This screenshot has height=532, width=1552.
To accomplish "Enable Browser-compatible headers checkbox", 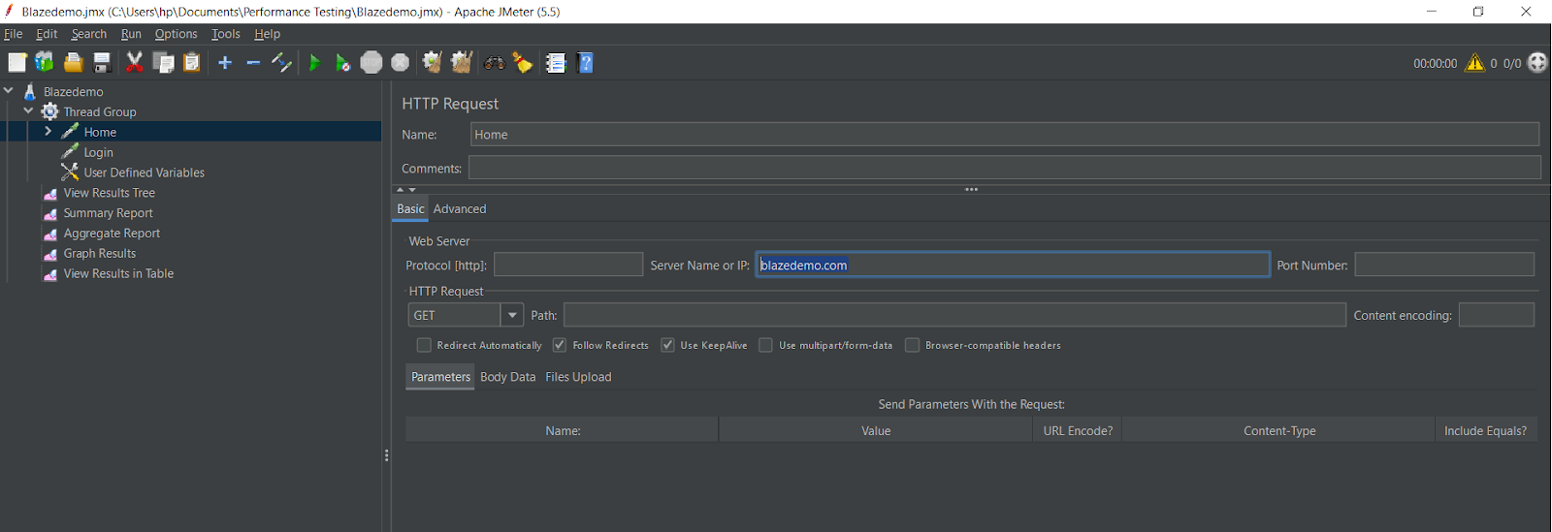I will click(x=912, y=345).
